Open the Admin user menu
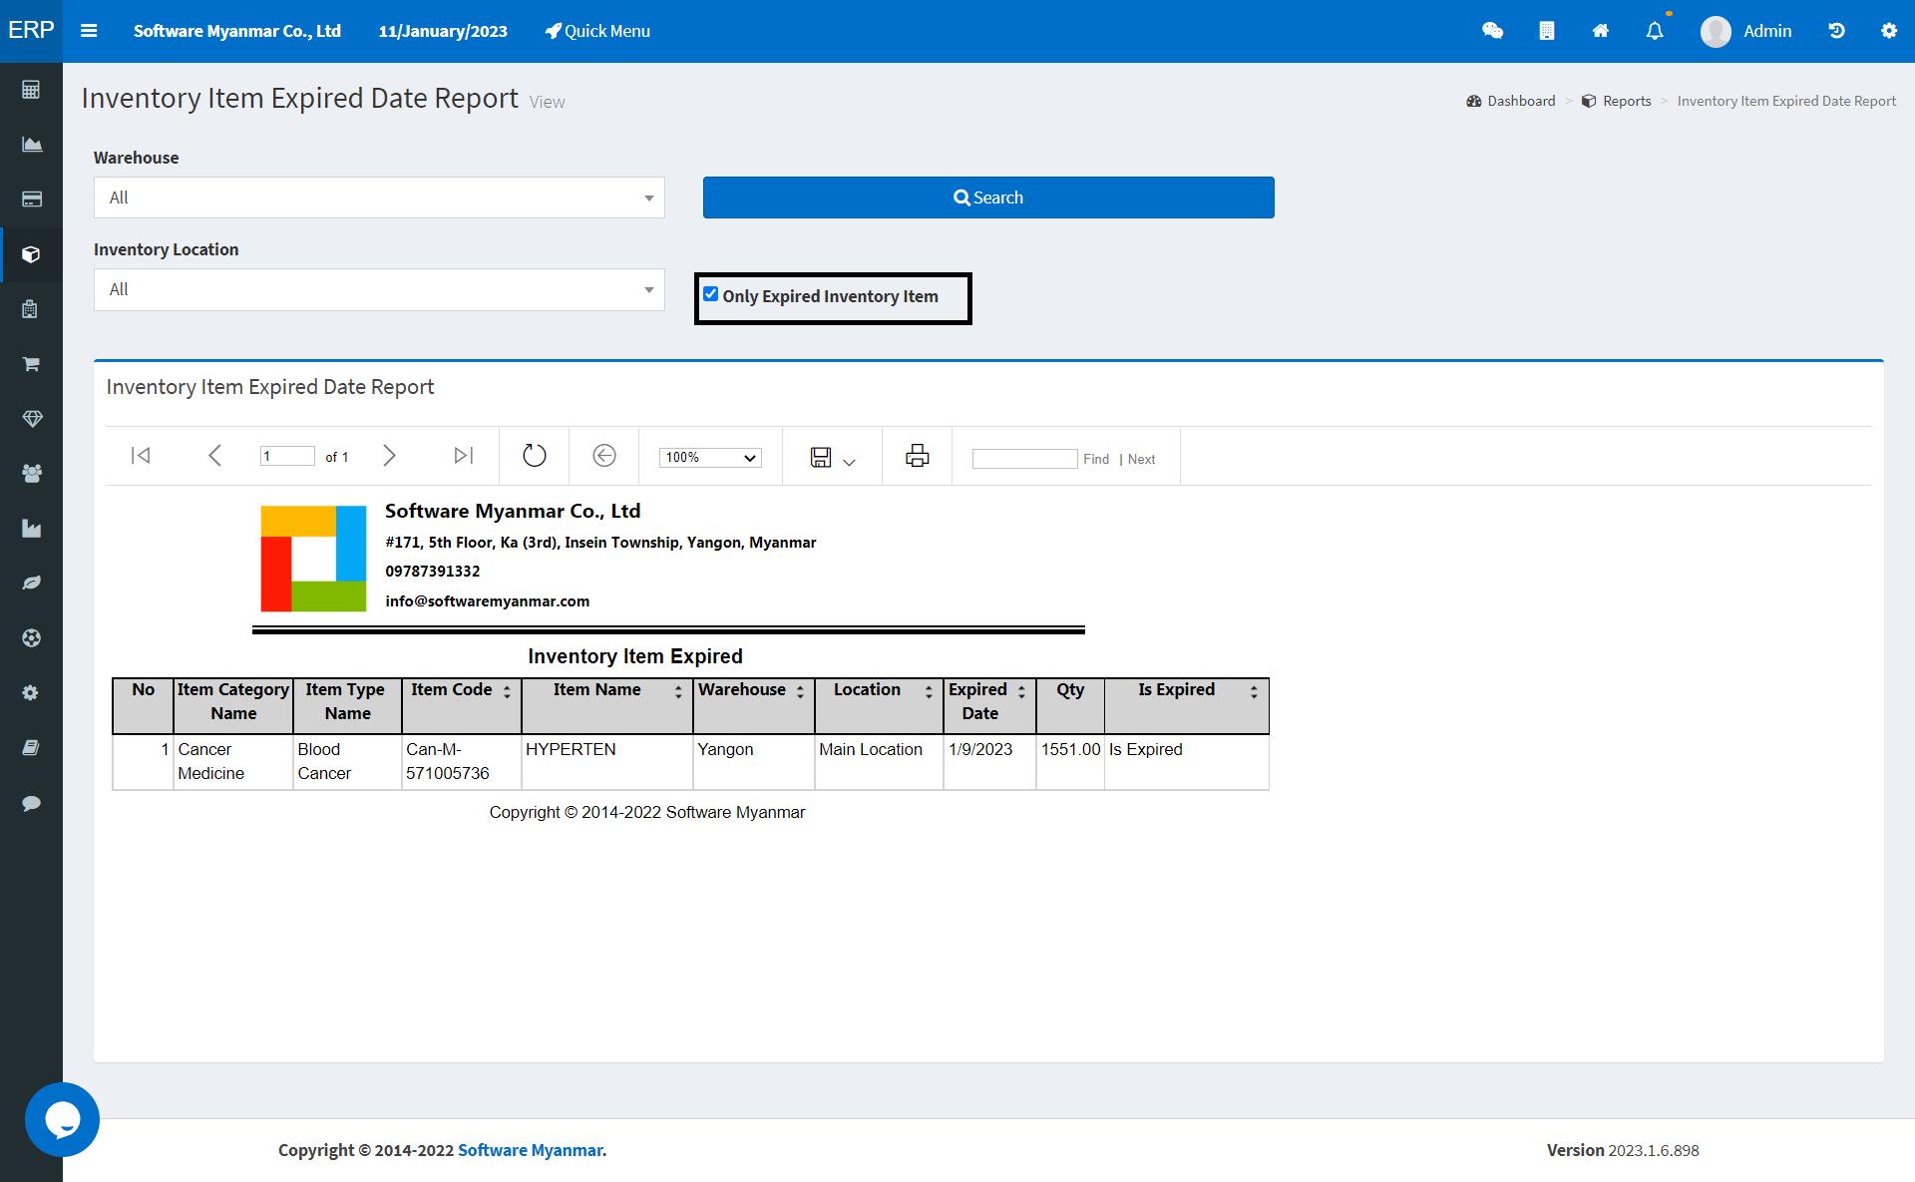The image size is (1915, 1182). tap(1746, 31)
